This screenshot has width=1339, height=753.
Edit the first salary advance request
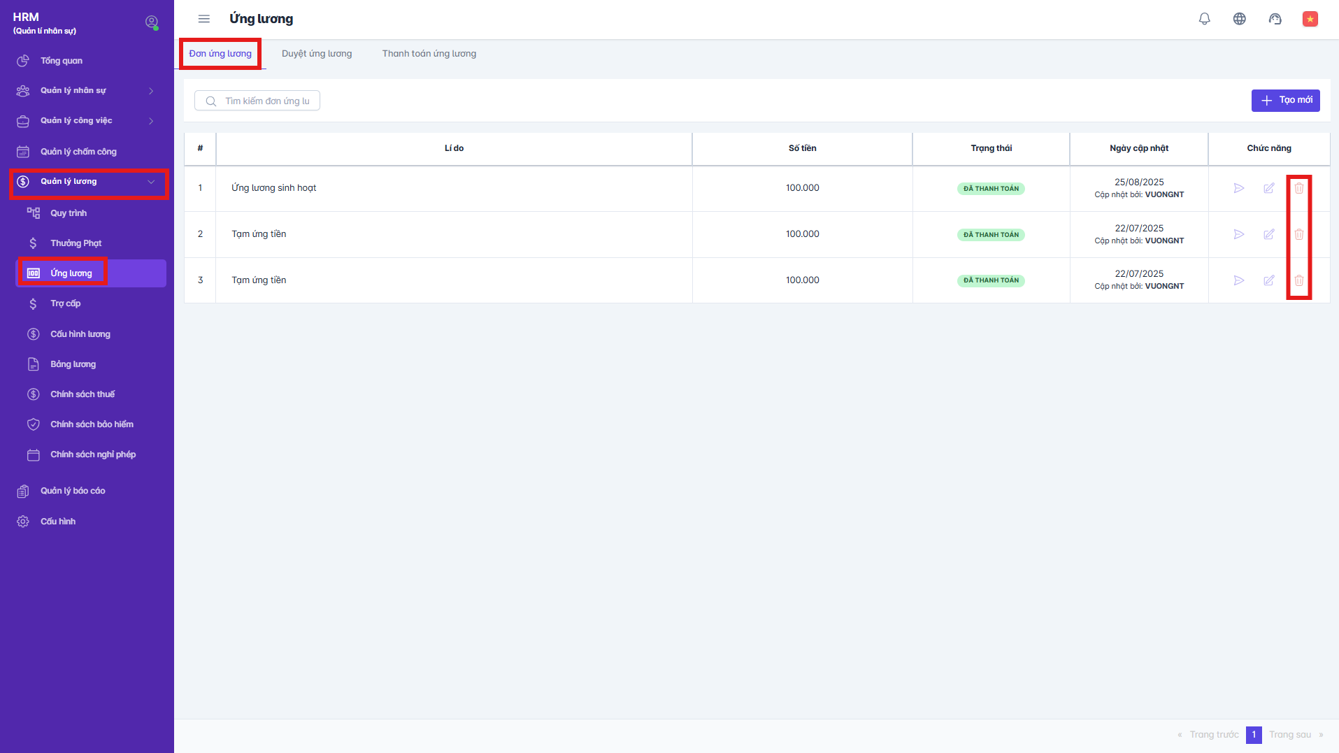1268,188
